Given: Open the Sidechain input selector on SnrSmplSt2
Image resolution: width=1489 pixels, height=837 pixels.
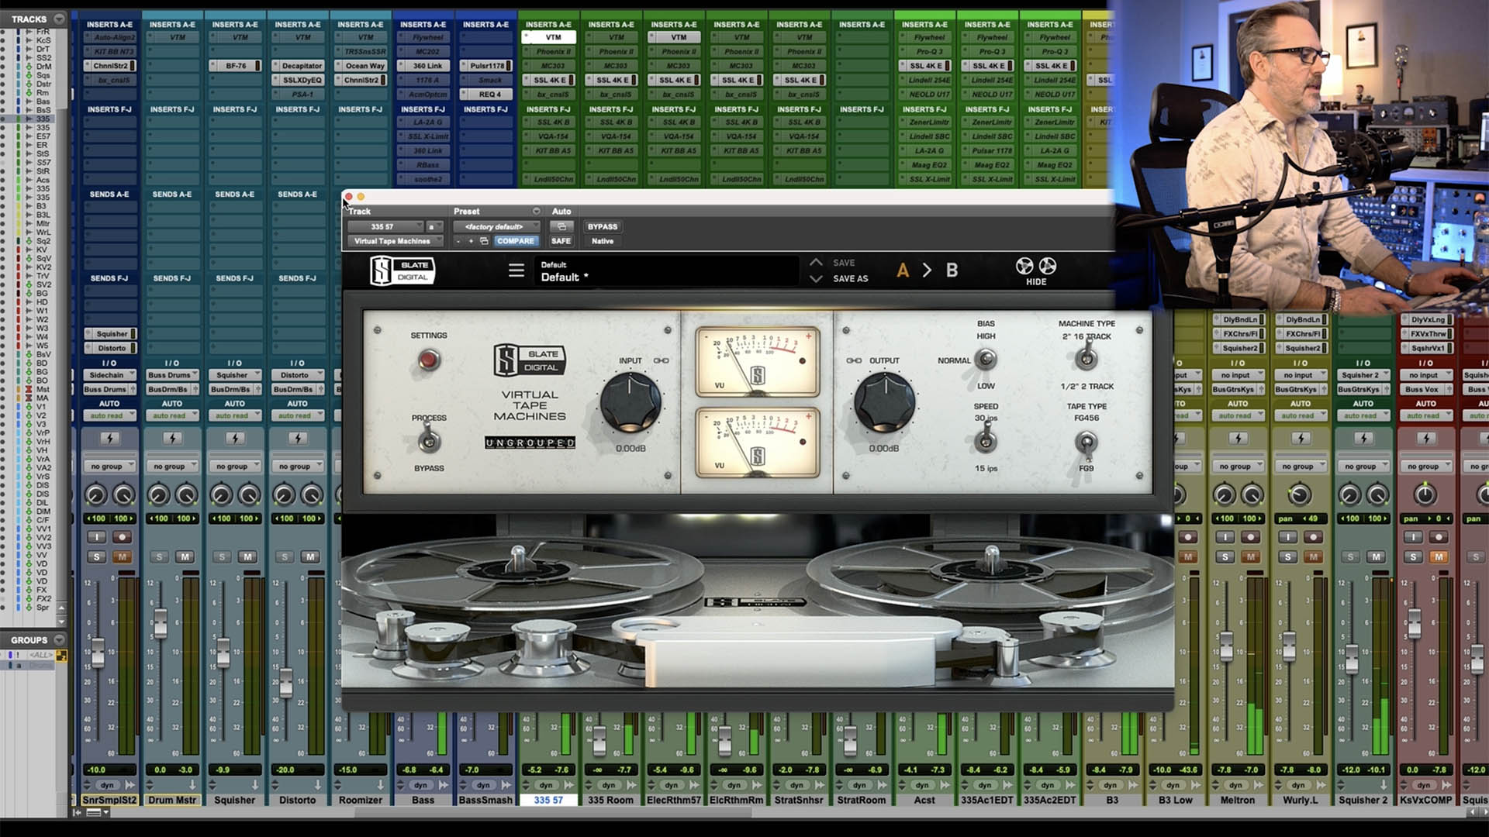Looking at the screenshot, I should click(x=109, y=375).
